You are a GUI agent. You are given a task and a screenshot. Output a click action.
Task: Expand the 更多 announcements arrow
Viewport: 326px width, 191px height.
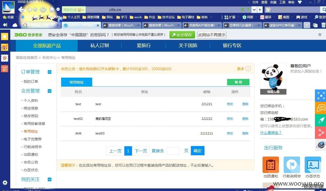[x=248, y=69]
